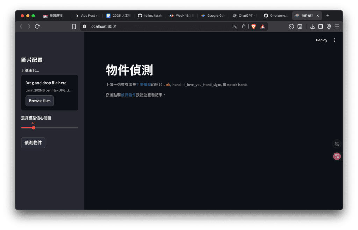The height and width of the screenshot is (230, 358).
Task: Open the browser extensions puzzle icon
Action: pos(292,26)
